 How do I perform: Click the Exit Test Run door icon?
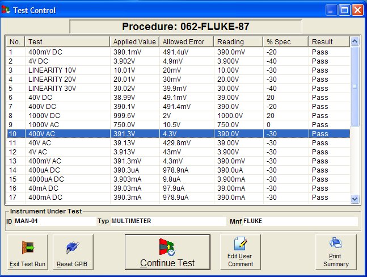(x=28, y=247)
